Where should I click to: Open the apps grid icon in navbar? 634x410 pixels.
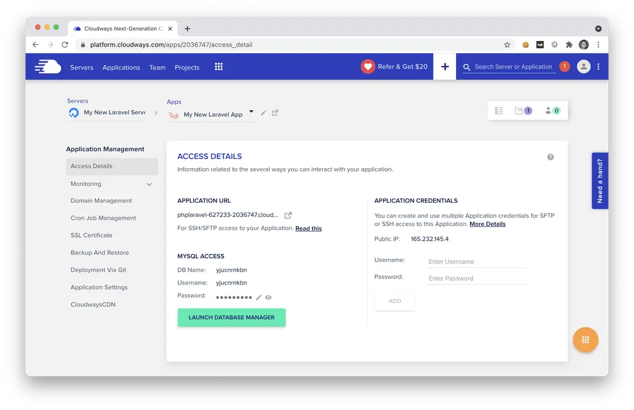point(219,67)
